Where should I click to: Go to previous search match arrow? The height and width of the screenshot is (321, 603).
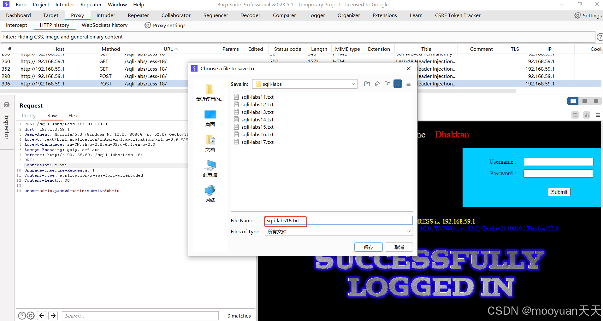(x=42, y=316)
